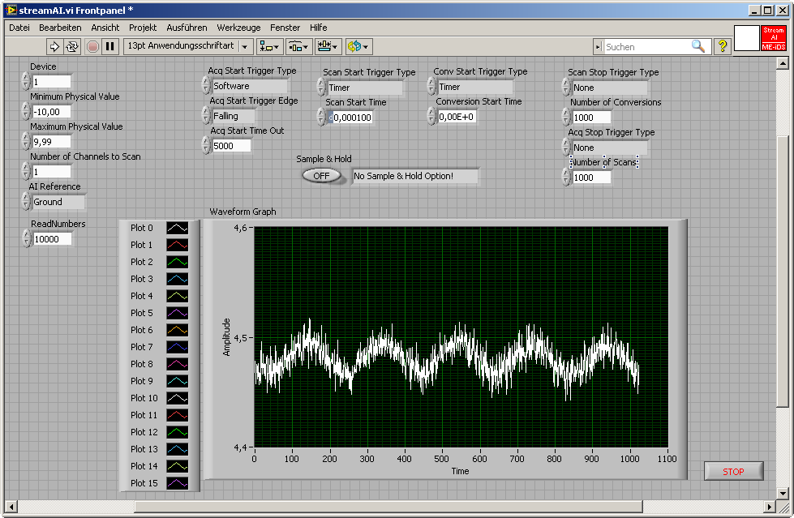Screen dimensions: 794x518
Task: Click the Plot 0 legend swatch
Action: point(177,229)
